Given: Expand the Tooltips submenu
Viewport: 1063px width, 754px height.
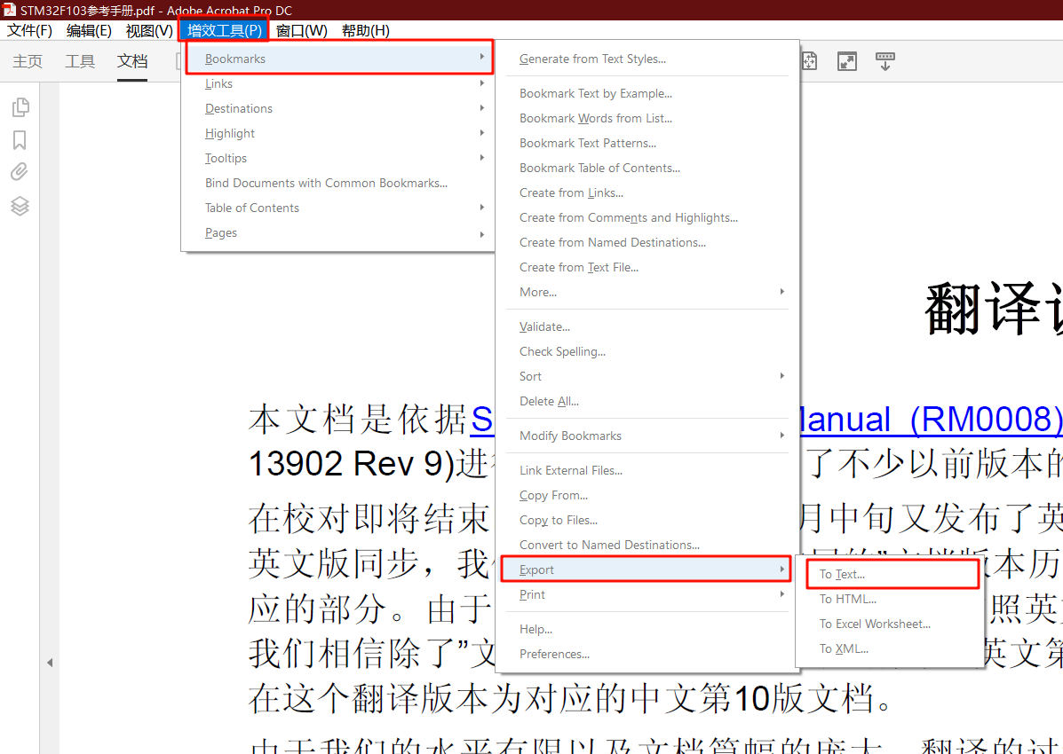Looking at the screenshot, I should point(338,159).
